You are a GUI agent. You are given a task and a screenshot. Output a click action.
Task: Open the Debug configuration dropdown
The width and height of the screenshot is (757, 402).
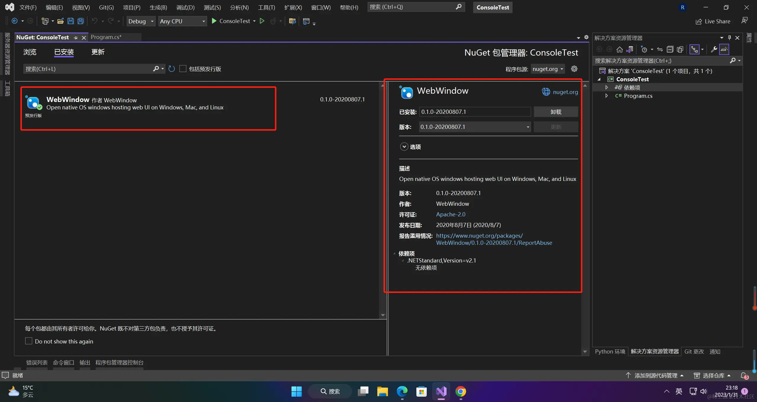[x=141, y=21]
